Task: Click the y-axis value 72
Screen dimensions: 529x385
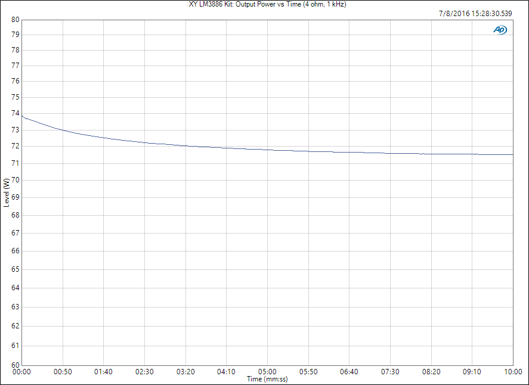Action: click(x=15, y=147)
